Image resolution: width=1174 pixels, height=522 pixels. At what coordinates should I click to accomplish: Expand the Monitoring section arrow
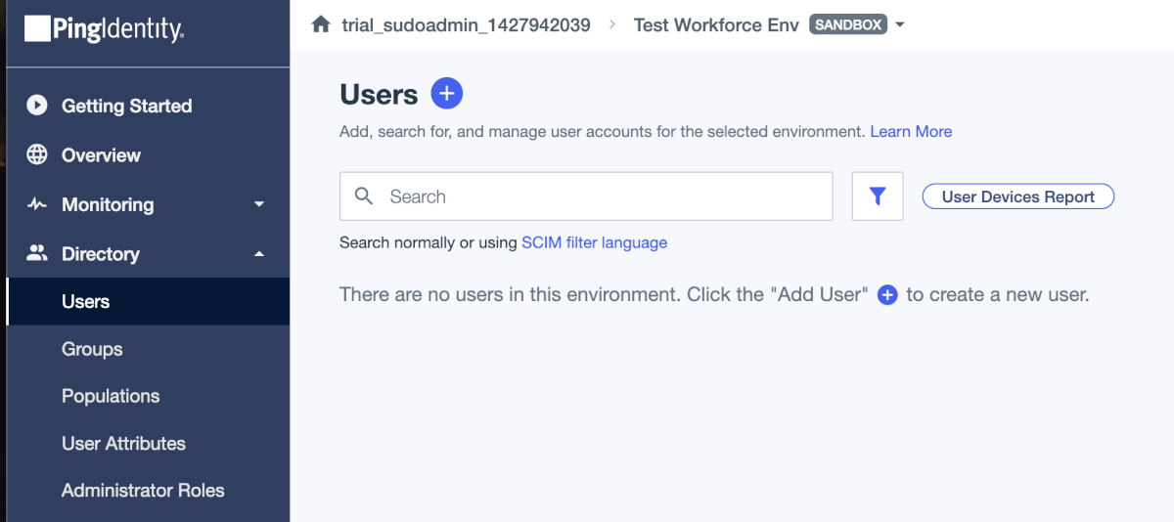point(259,204)
